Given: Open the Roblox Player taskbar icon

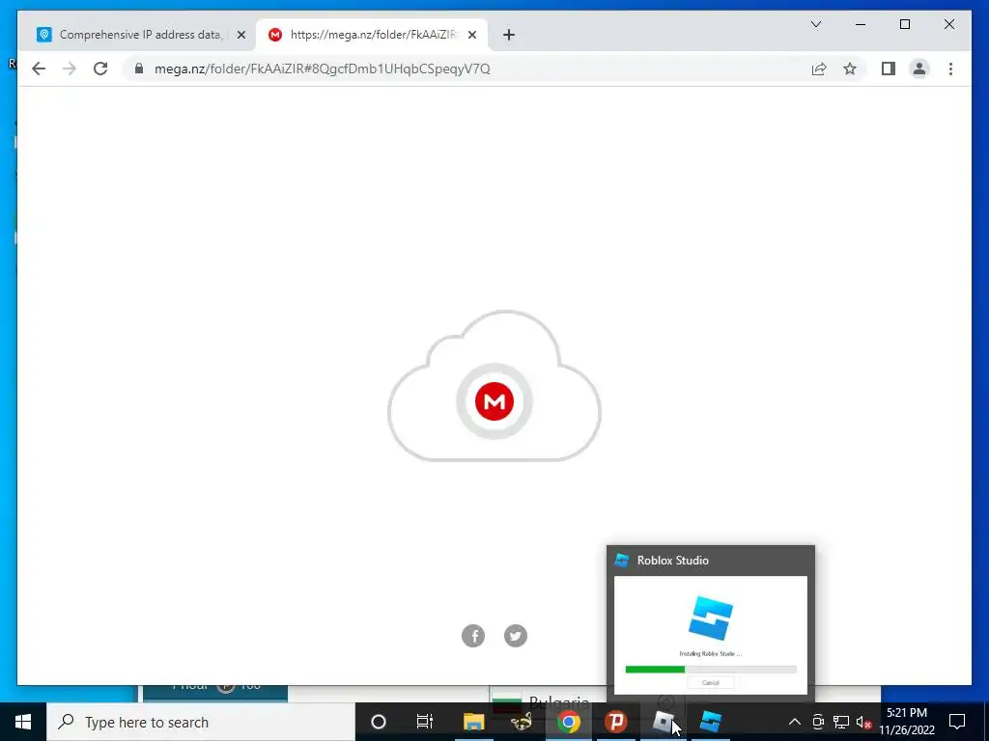Looking at the screenshot, I should [x=663, y=722].
